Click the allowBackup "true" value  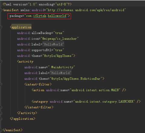pos(59,33)
